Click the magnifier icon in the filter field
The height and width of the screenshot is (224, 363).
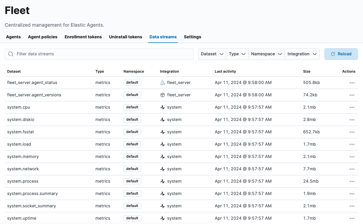click(11, 54)
